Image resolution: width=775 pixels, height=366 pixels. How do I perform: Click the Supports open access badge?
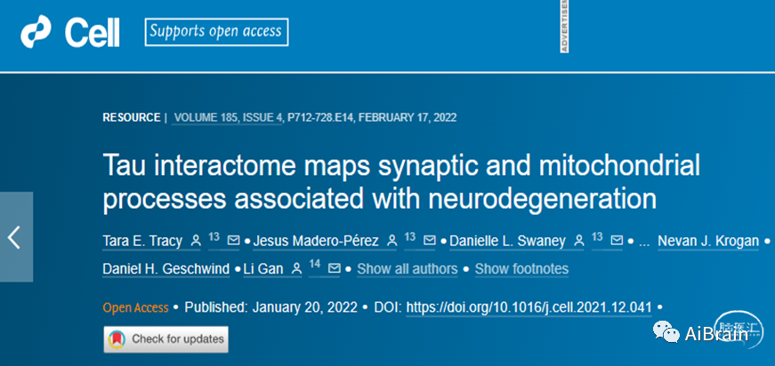tap(216, 33)
